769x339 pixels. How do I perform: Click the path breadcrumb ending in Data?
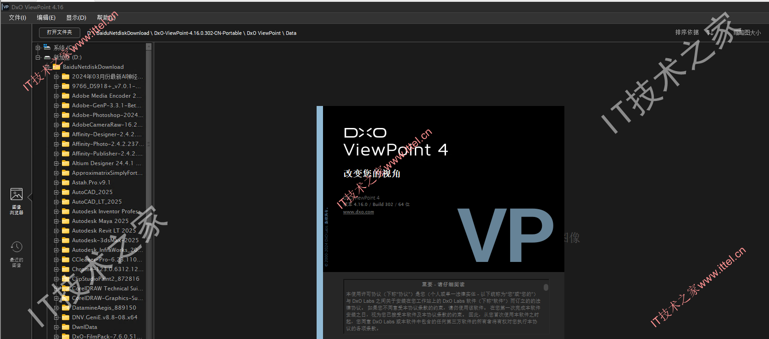point(192,33)
